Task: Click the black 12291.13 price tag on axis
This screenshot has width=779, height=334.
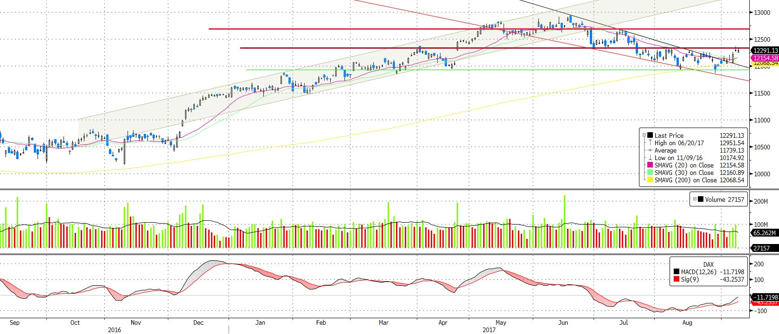Action: tap(765, 51)
